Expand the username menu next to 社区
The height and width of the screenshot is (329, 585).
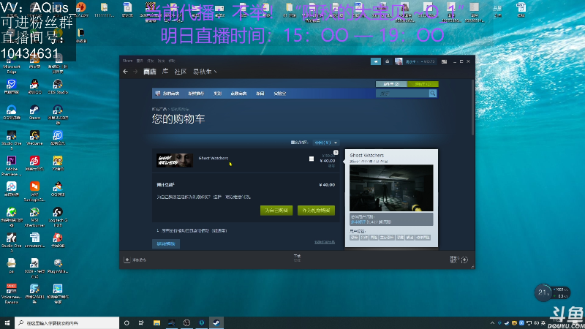click(x=205, y=72)
